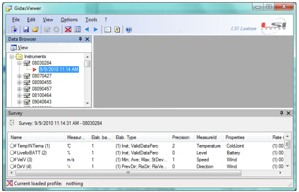The width and height of the screenshot is (299, 192).
Task: Go to previous with left blue arrow
Action: tap(87, 29)
